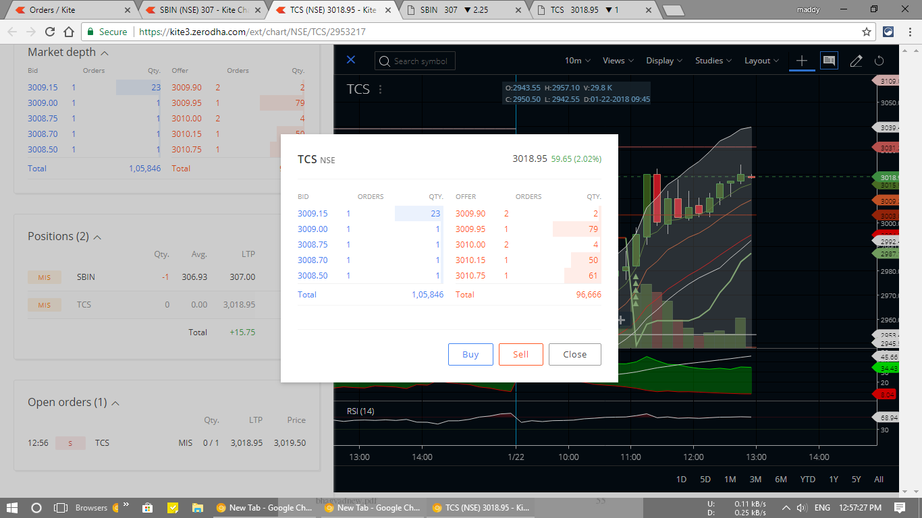Open Cortana search circle in taskbar
Image resolution: width=922 pixels, height=518 pixels.
click(36, 508)
